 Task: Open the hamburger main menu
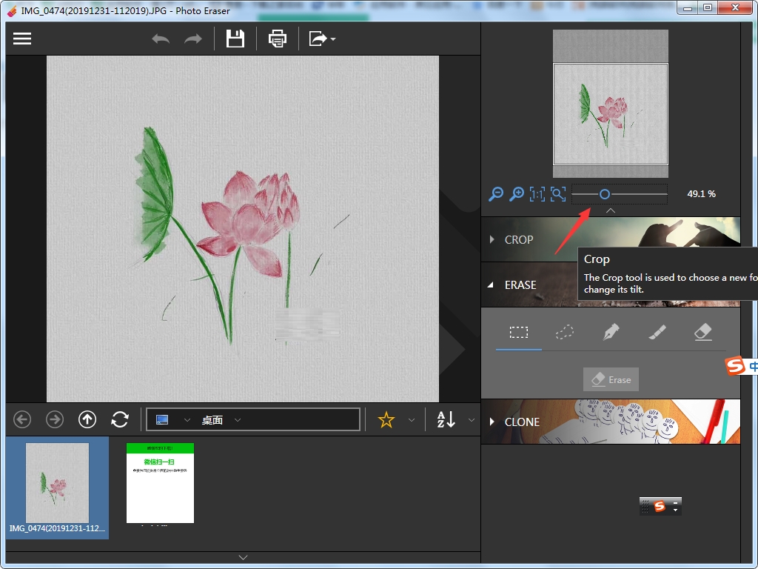pos(22,39)
